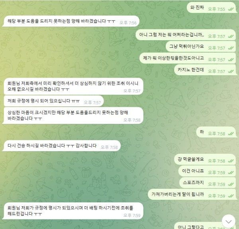This screenshot has height=229, width=239.
Task: Click read checkmarks on '걍 먹금쓸게요'
Action: (x=231, y=161)
